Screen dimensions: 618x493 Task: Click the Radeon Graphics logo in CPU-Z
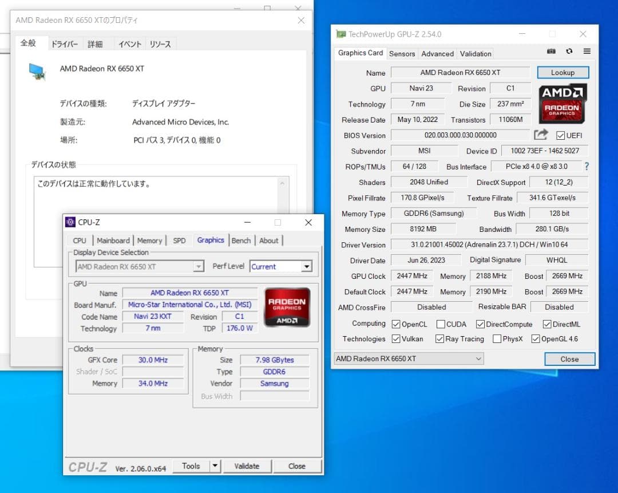(287, 307)
